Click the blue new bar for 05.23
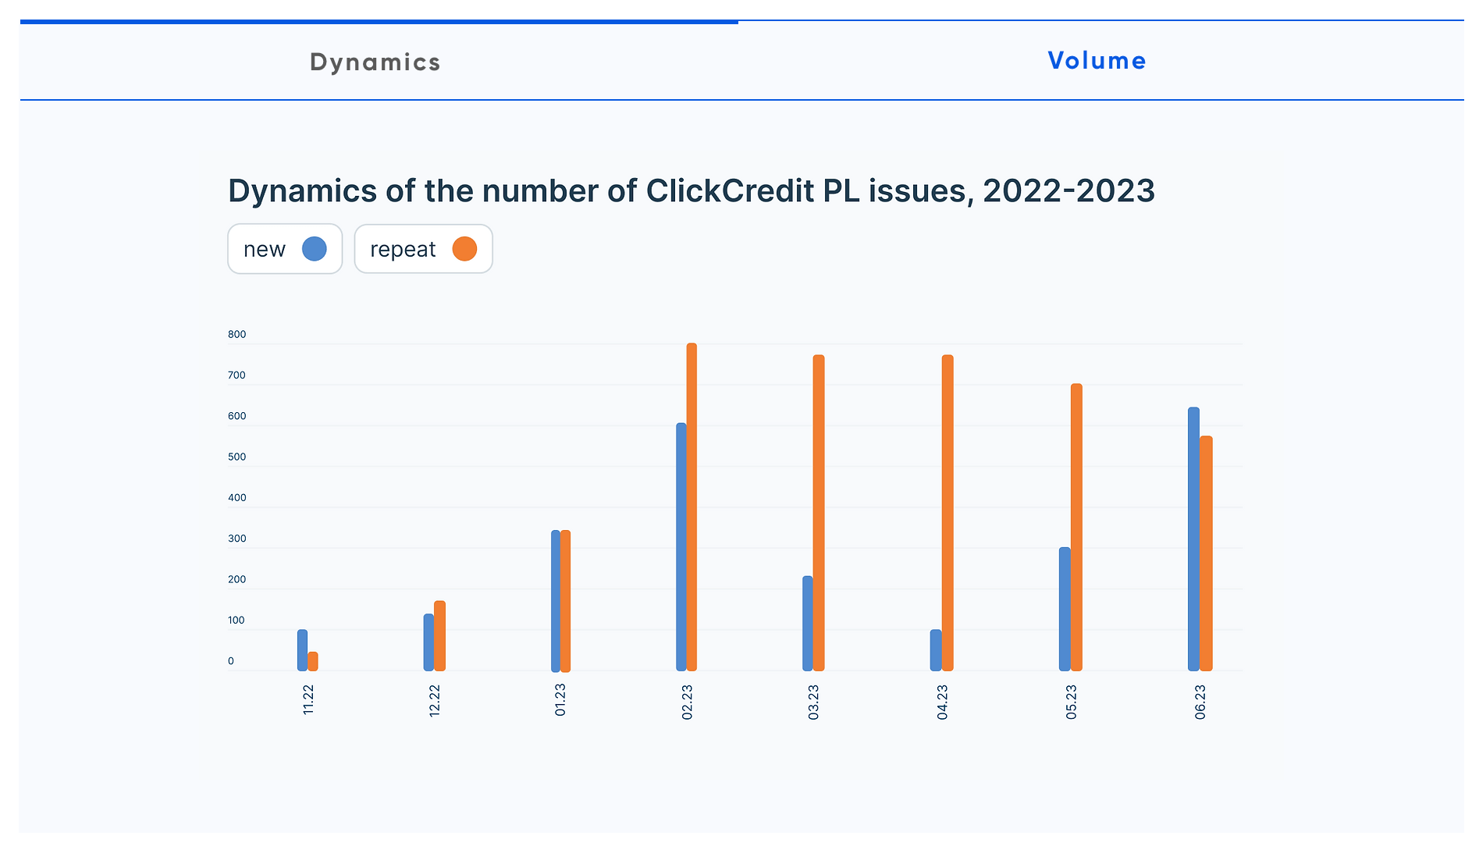The height and width of the screenshot is (843, 1472). click(x=1065, y=609)
